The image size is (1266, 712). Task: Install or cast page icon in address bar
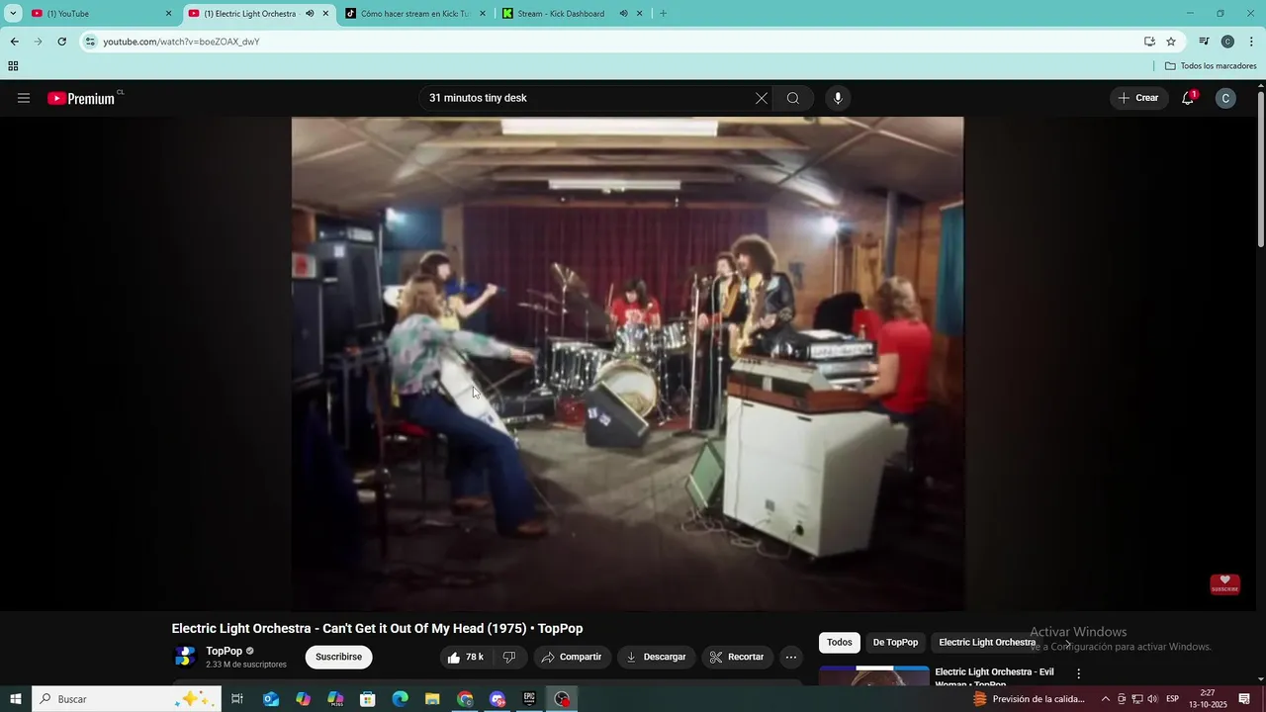point(1149,42)
